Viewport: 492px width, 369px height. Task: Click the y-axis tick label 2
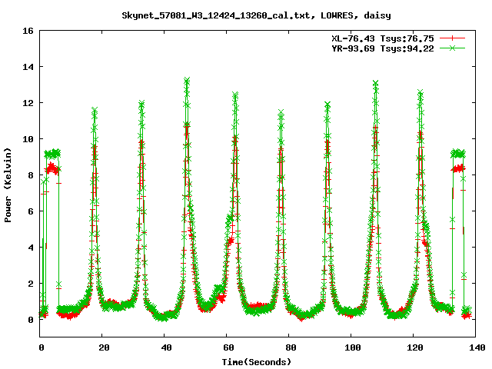click(31, 284)
